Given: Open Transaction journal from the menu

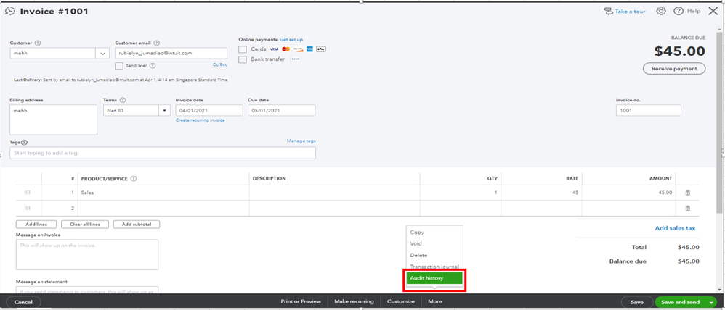Looking at the screenshot, I should [434, 267].
